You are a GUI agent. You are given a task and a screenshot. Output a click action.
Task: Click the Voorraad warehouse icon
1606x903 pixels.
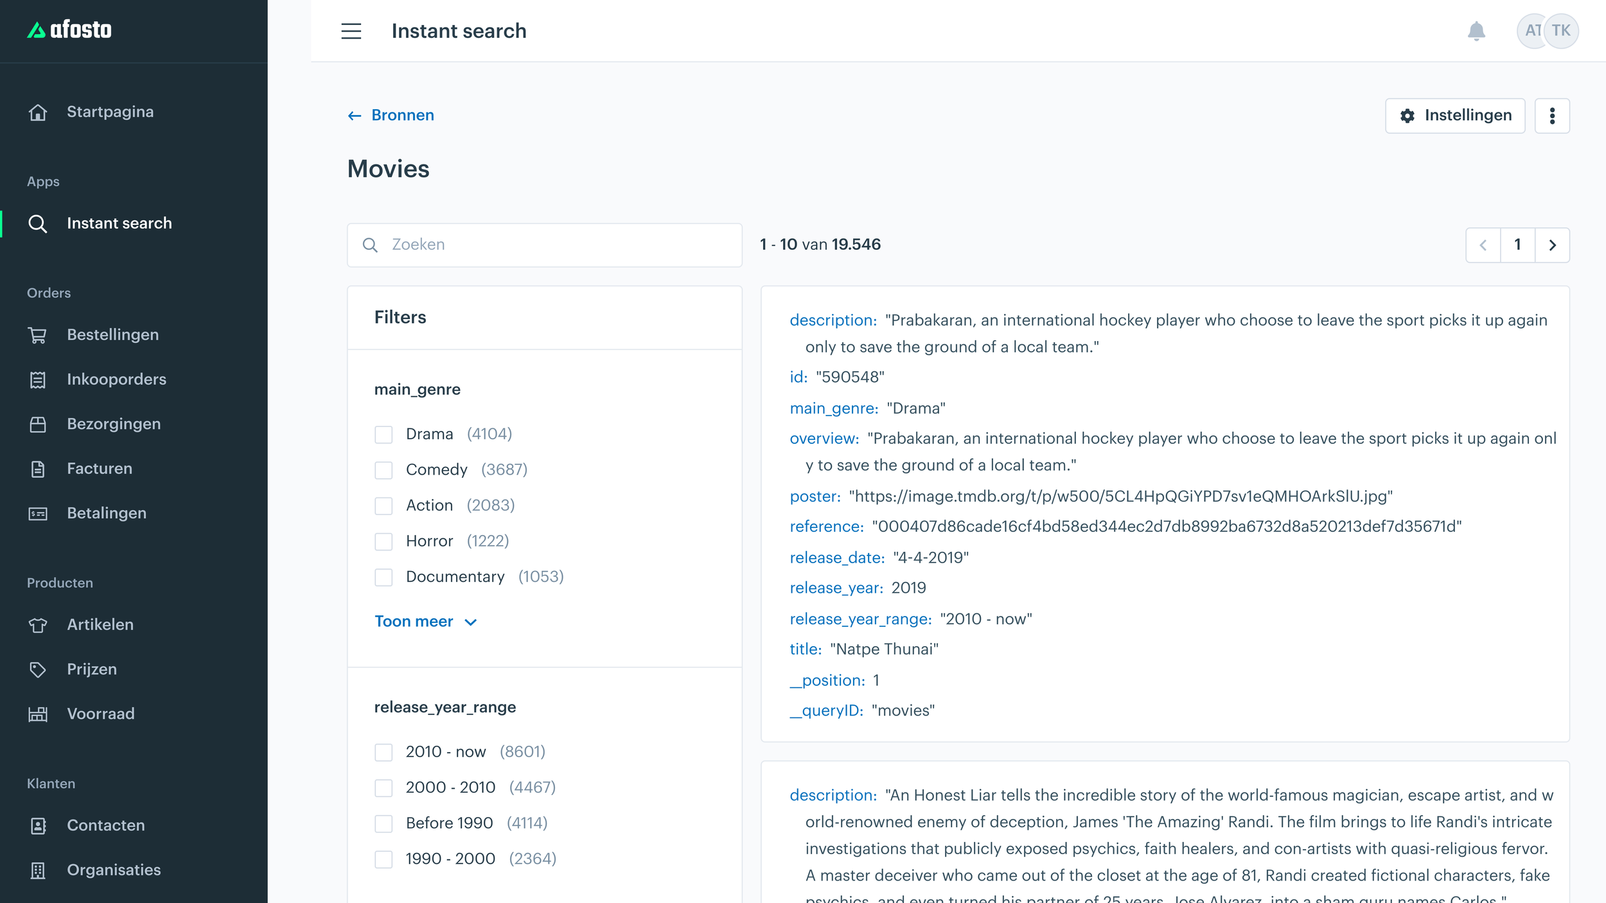point(38,714)
